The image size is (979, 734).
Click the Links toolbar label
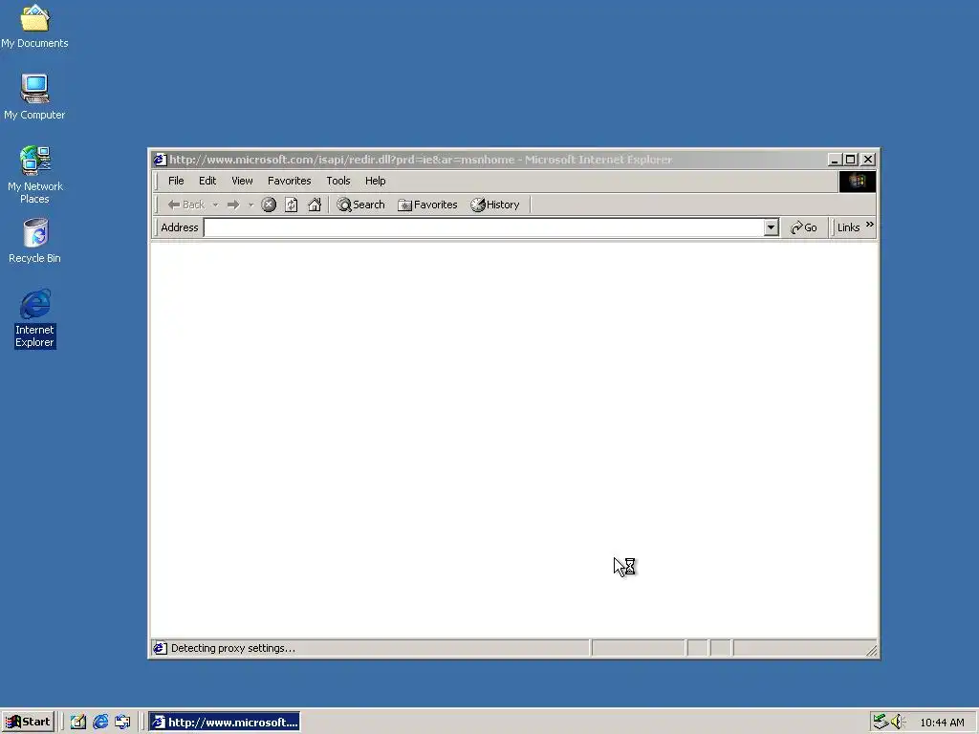849,227
